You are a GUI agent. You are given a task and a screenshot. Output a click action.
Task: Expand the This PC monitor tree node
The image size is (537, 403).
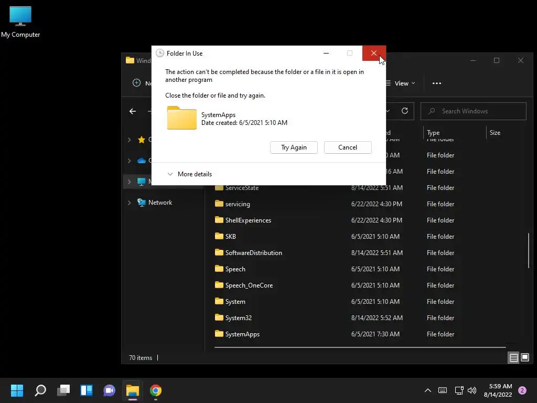pos(129,182)
